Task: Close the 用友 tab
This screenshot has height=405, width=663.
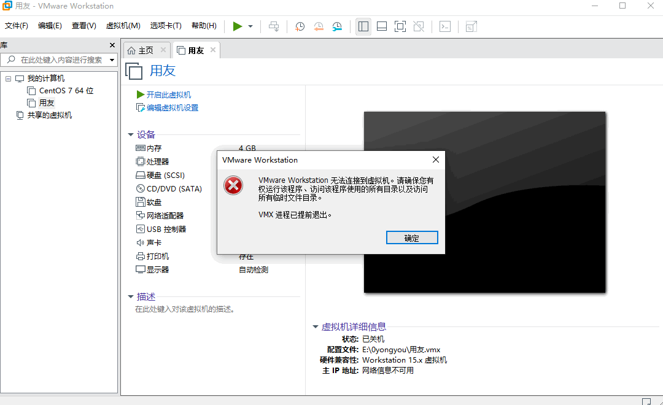Action: [212, 50]
